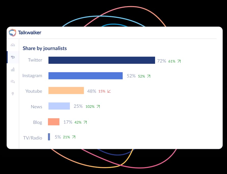Select the coral Blog bar

pos(54,122)
